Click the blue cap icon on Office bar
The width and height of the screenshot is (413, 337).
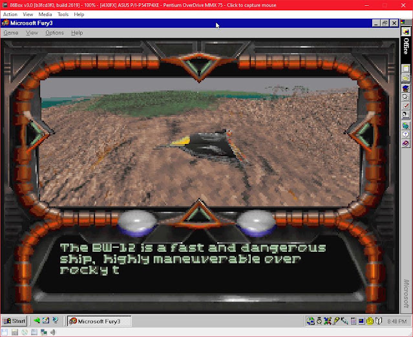point(406,88)
